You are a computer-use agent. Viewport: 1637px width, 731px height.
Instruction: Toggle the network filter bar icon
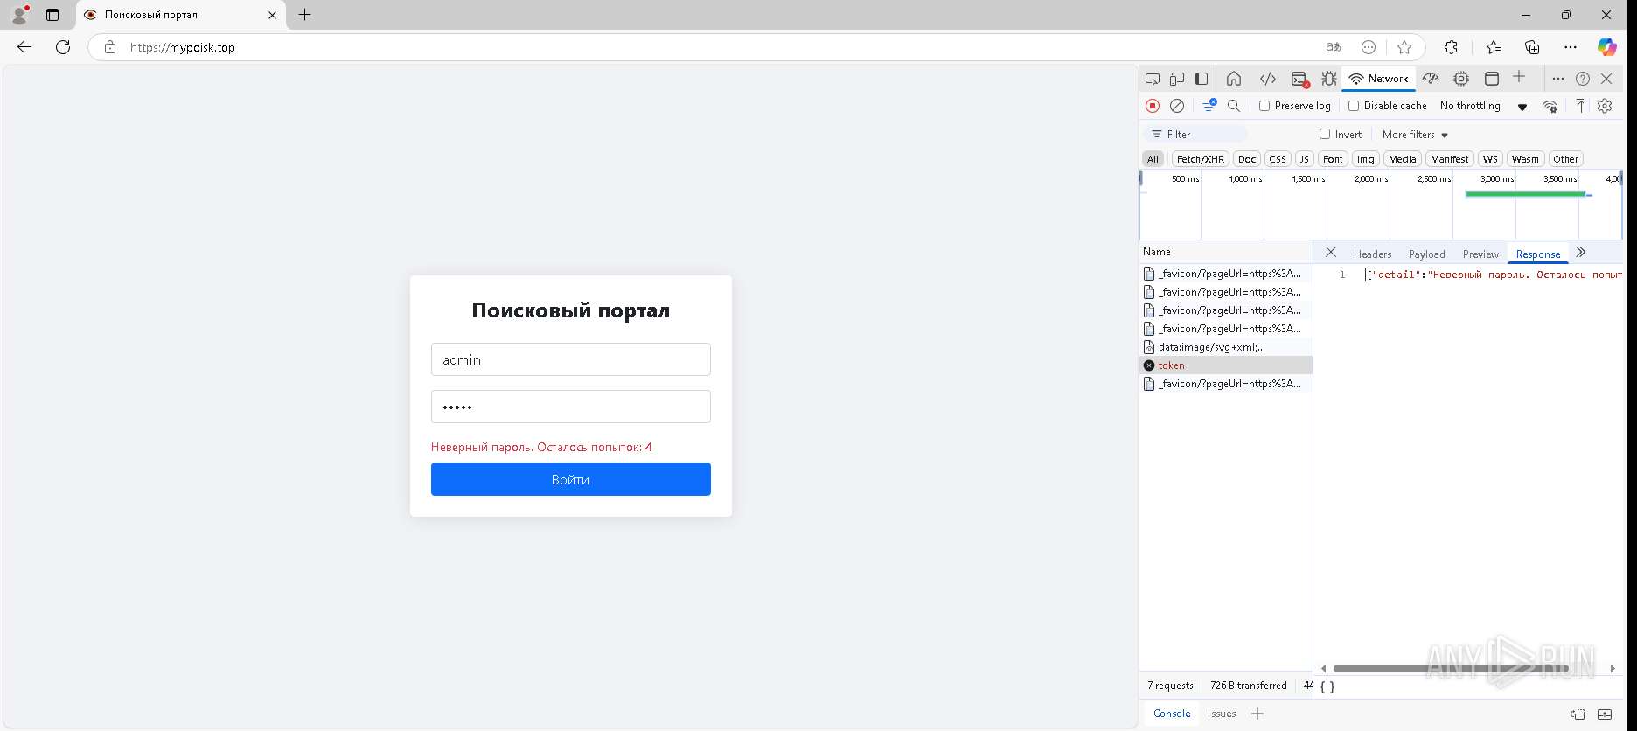coord(1209,105)
